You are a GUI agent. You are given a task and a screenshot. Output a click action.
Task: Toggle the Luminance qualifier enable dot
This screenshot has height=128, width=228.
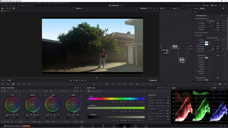(89, 114)
